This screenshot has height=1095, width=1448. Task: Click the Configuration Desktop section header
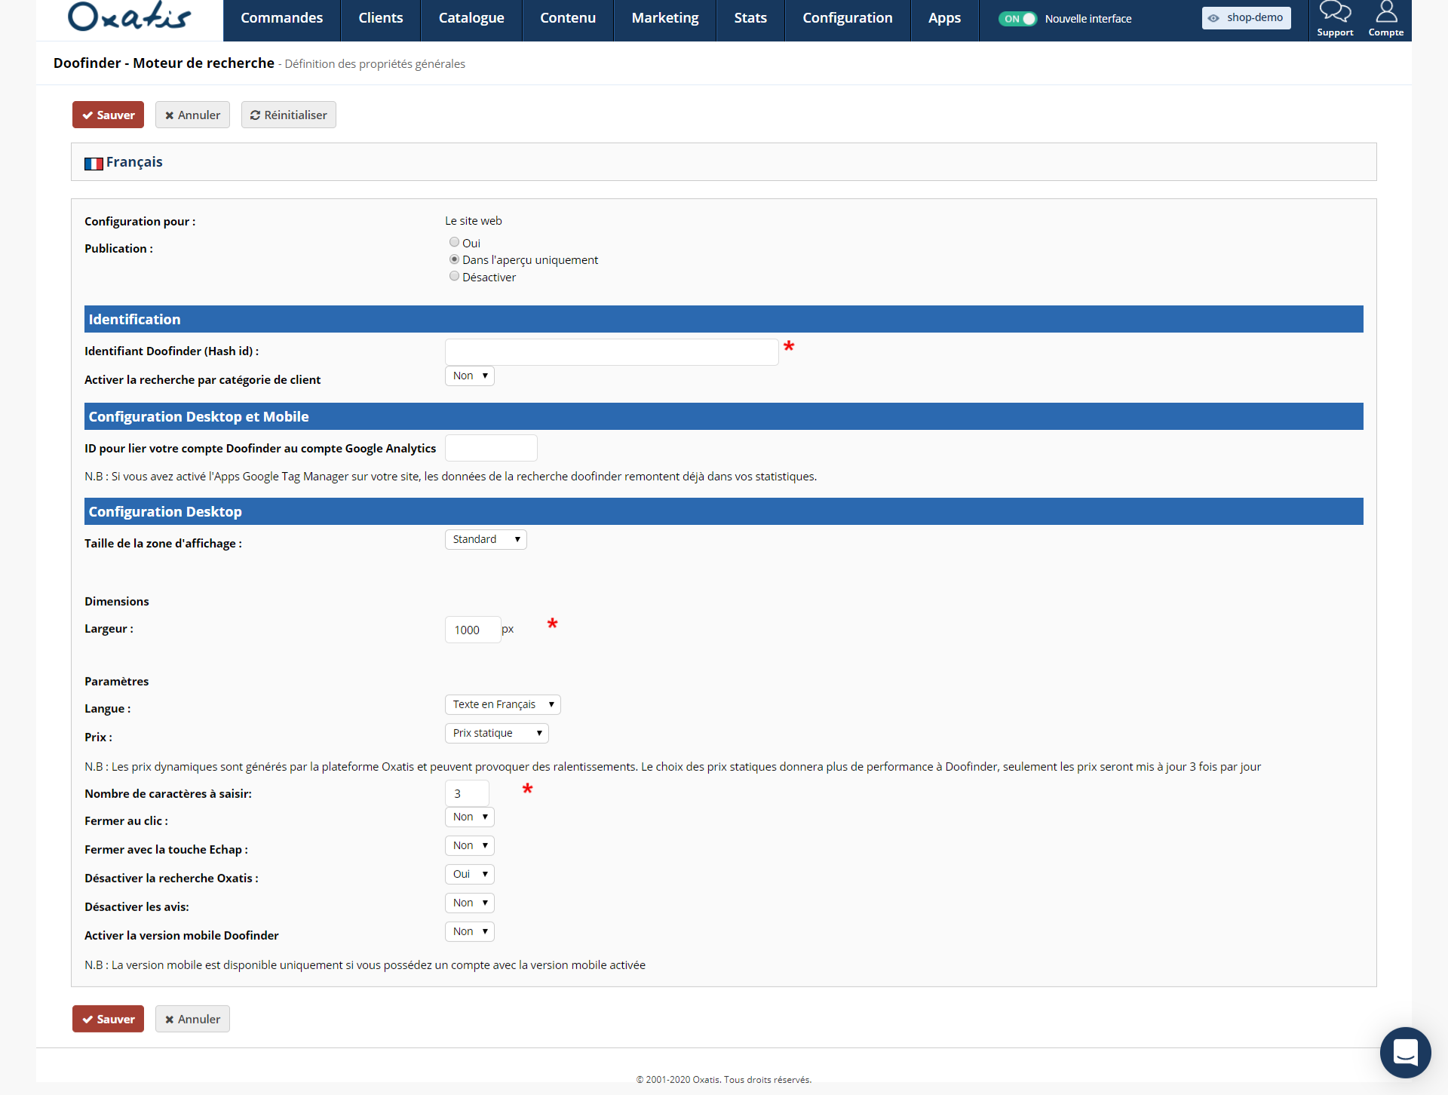(723, 511)
